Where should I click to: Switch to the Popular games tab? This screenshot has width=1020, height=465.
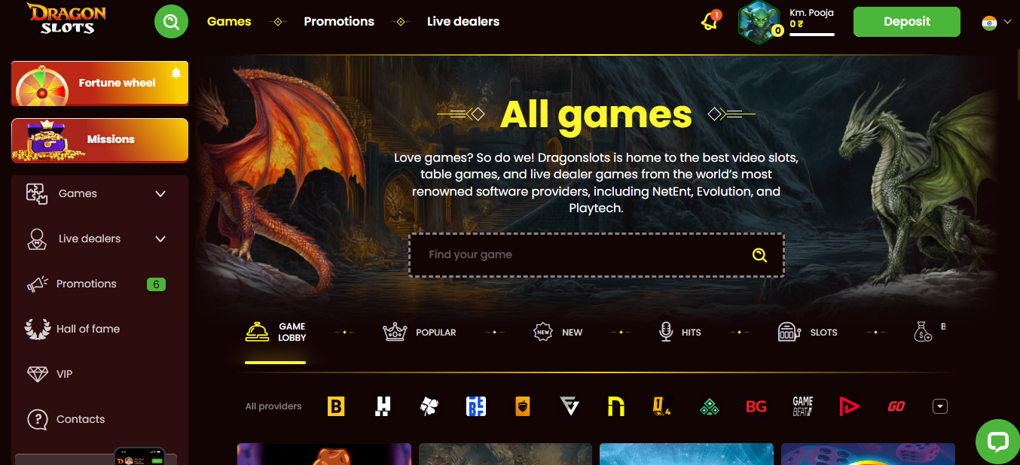pyautogui.click(x=420, y=332)
